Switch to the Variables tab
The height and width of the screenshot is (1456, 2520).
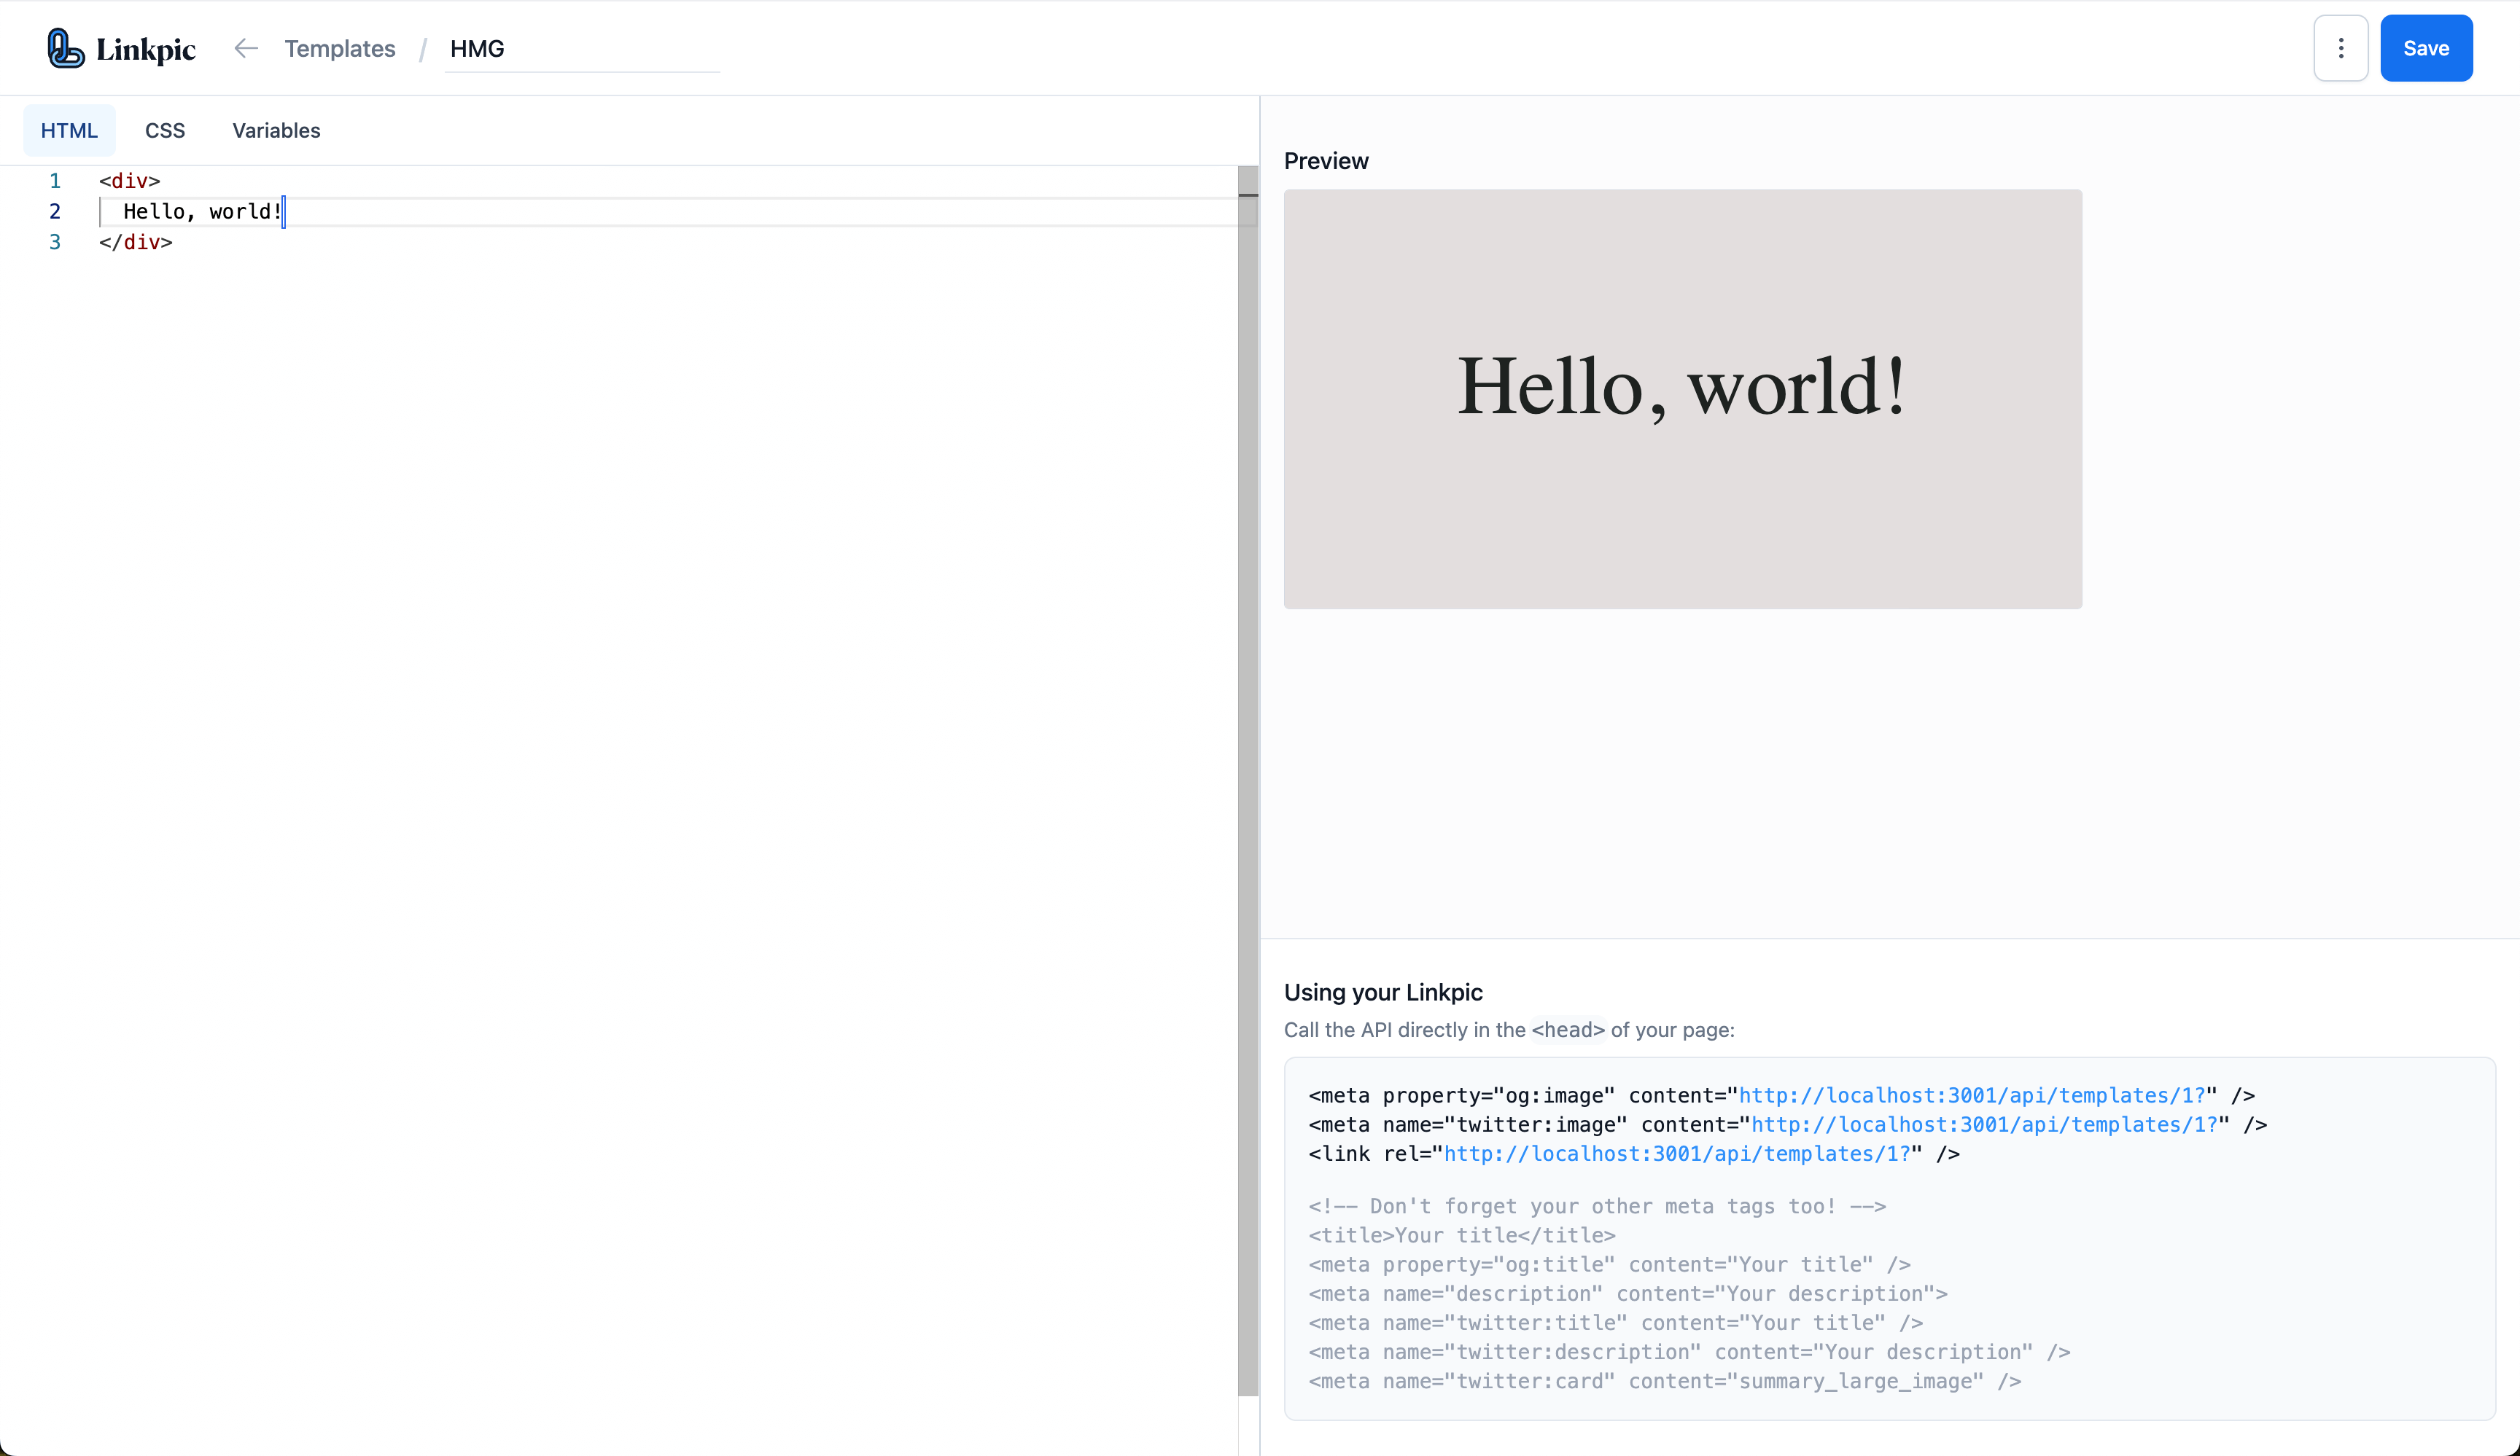tap(276, 130)
